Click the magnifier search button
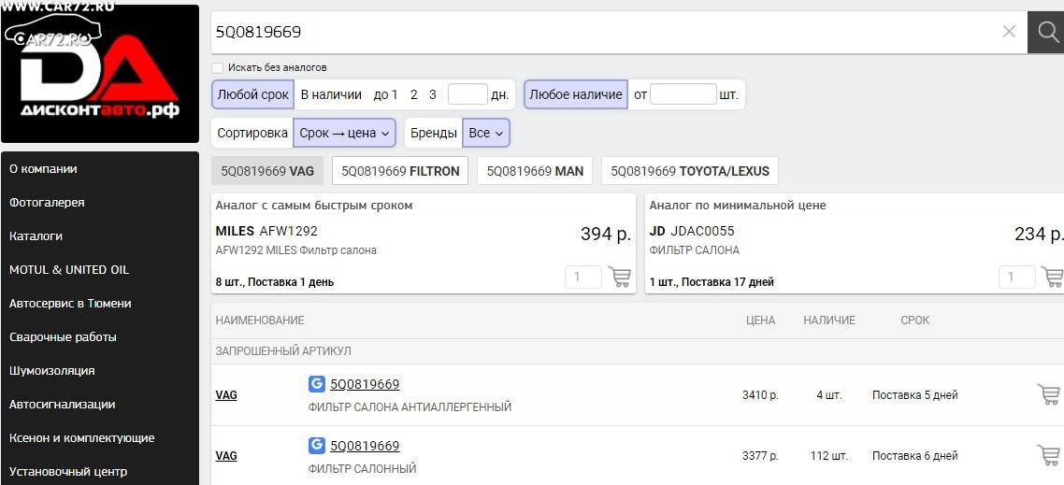1064x485 pixels. (x=1047, y=32)
